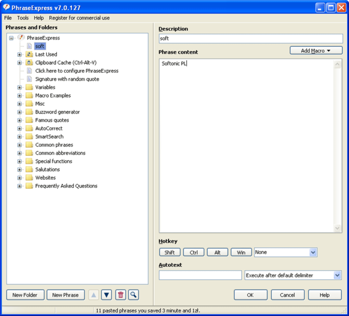
Task: Click the Common abbreviations folder icon
Action: click(x=29, y=153)
